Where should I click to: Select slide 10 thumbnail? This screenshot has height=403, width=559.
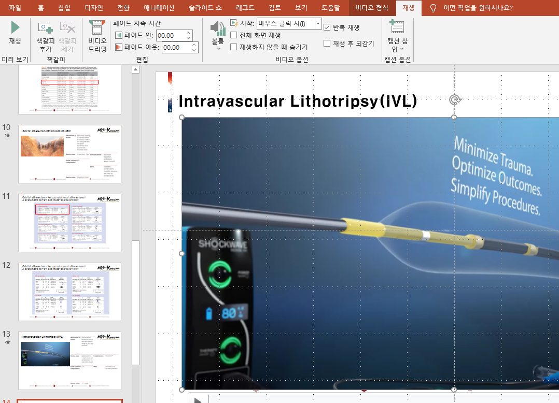[70, 154]
